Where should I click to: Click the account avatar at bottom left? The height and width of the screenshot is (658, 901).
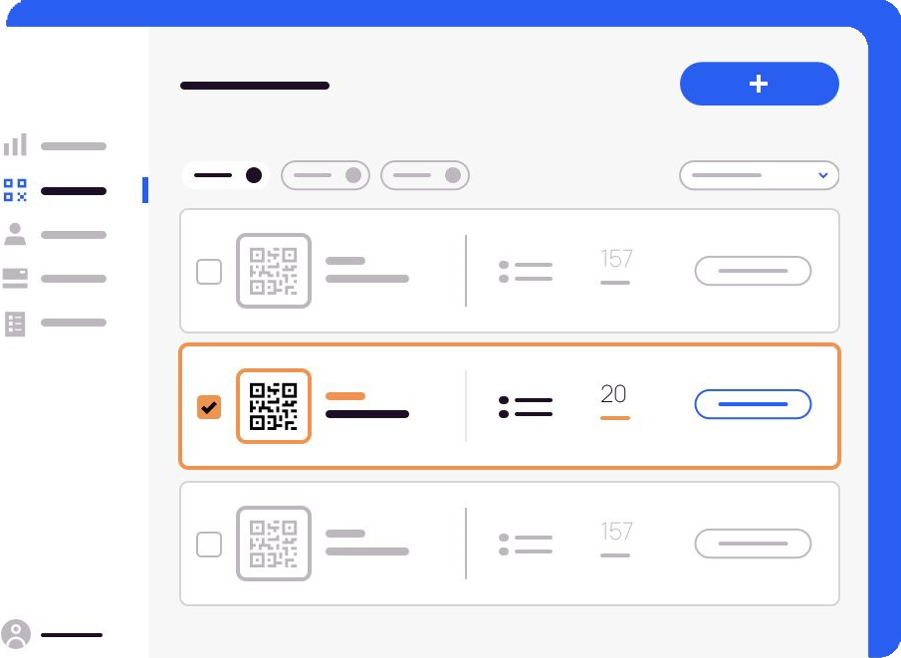tap(16, 634)
